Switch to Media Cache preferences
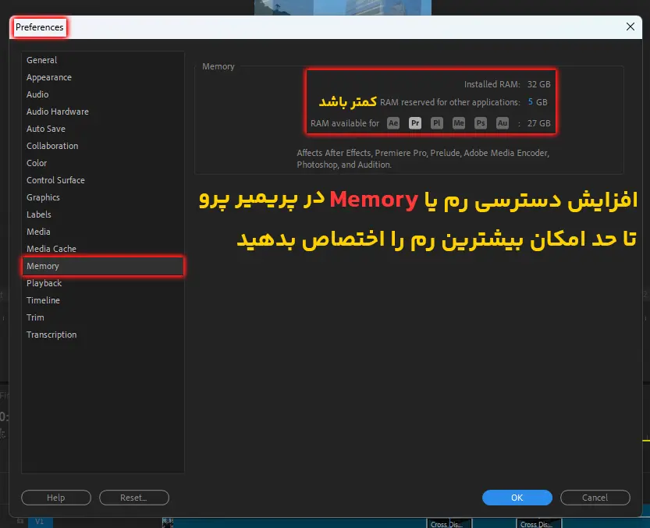 [x=103, y=249]
